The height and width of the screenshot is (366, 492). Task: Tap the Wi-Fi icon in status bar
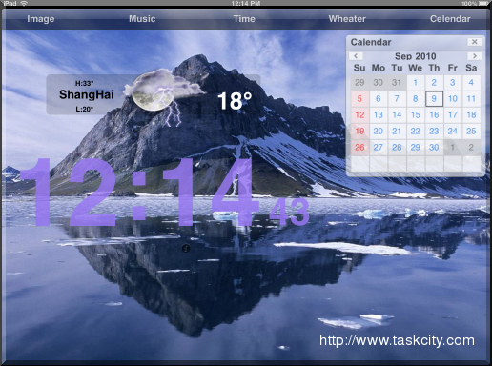point(24,3)
